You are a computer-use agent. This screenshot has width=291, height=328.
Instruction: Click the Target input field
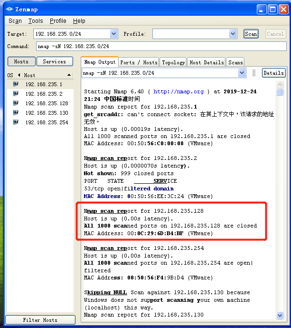[x=72, y=34]
